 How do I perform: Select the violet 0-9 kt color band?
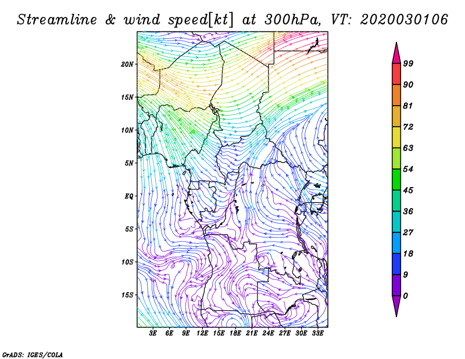396,285
